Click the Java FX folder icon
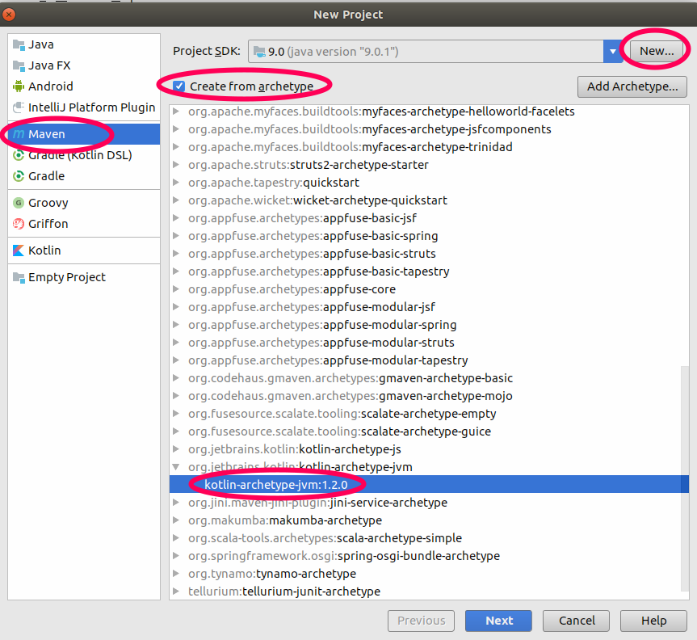Screen dimensions: 697x640 coord(19,65)
